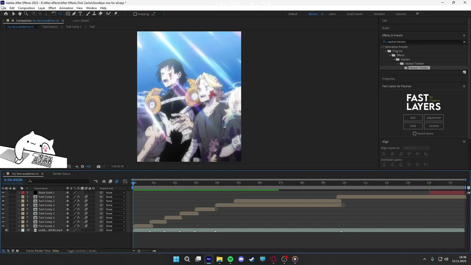Toggle the fx switch on Tw7 Comp 2
This screenshot has height=265, width=471.
78,201
